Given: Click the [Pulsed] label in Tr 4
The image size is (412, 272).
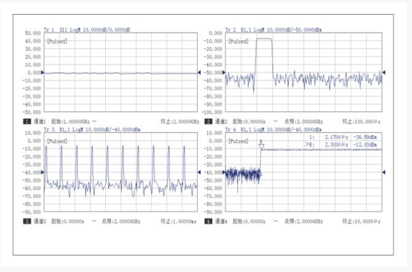Looking at the screenshot, I should tap(238, 141).
